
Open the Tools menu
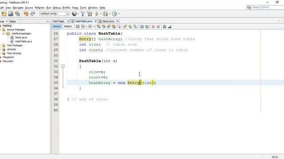(x=83, y=8)
